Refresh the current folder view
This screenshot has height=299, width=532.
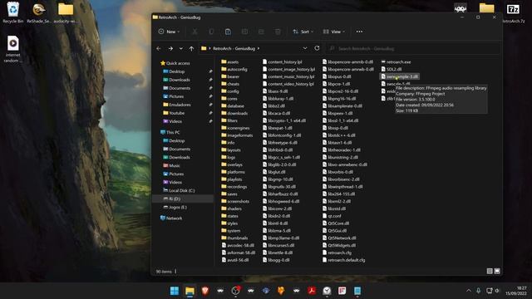(317, 48)
